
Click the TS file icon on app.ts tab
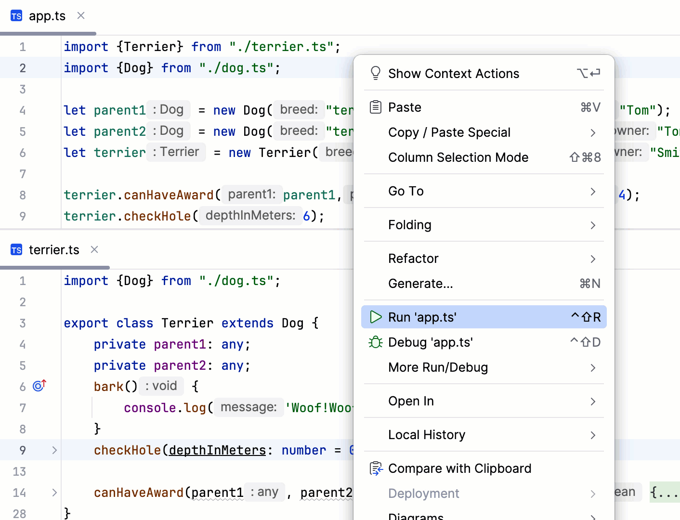pos(16,15)
